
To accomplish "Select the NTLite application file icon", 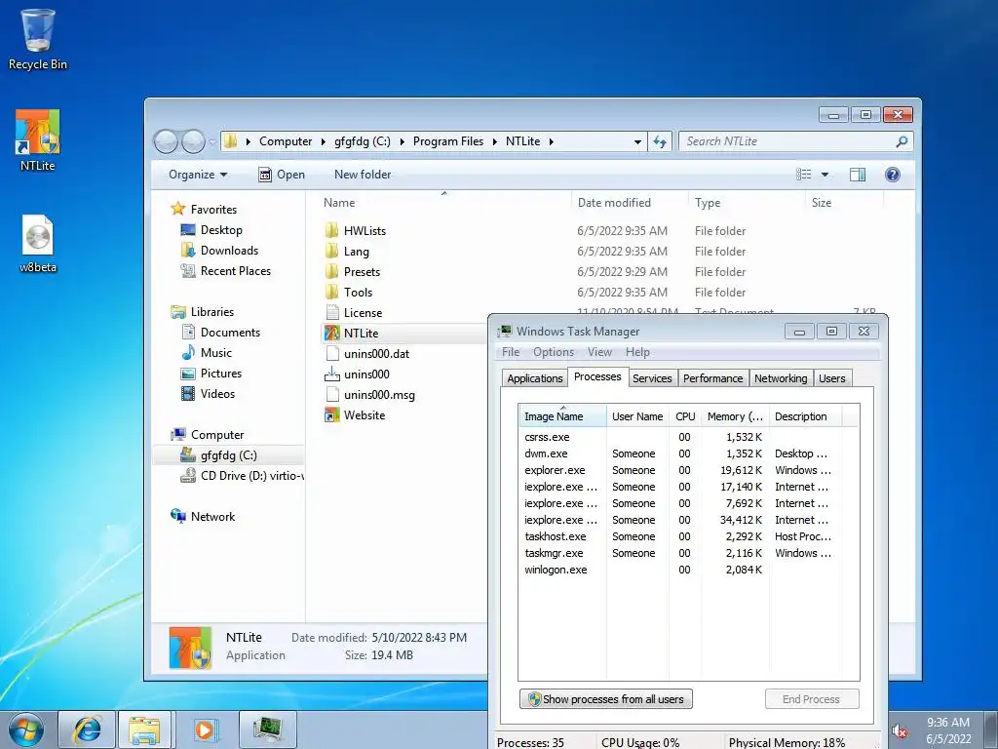I will click(331, 334).
